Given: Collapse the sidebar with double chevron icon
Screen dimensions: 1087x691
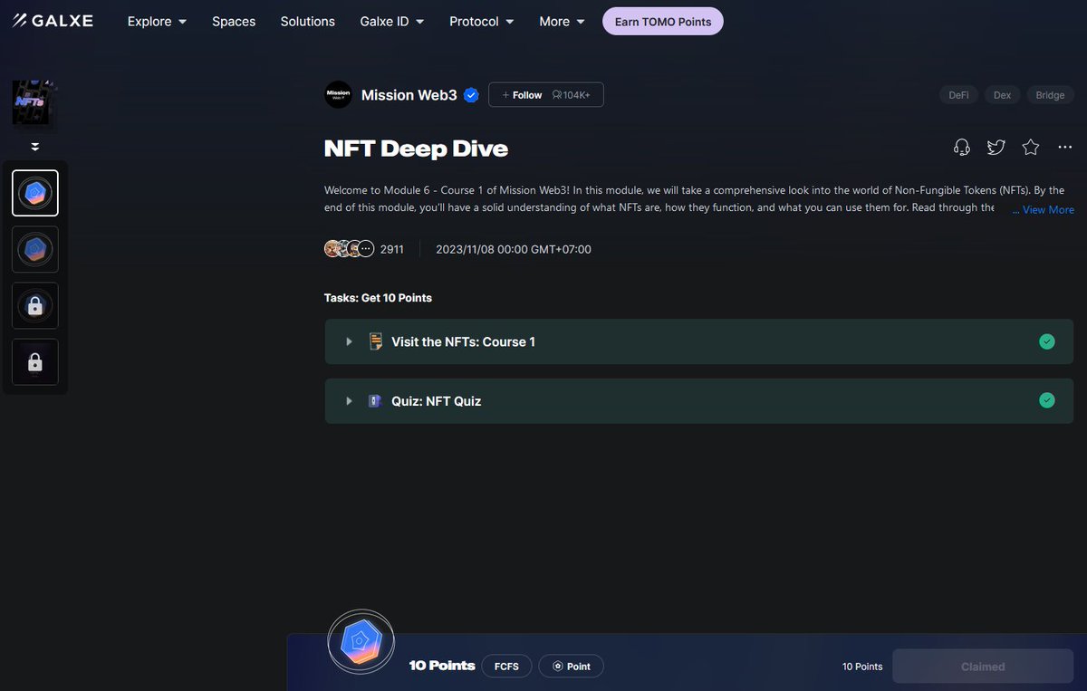Looking at the screenshot, I should [35, 147].
